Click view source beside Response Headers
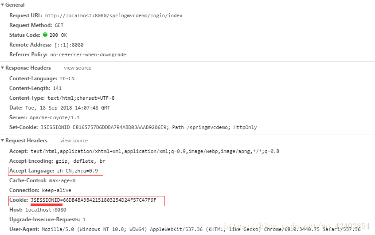The width and height of the screenshot is (375, 235). click(x=78, y=68)
